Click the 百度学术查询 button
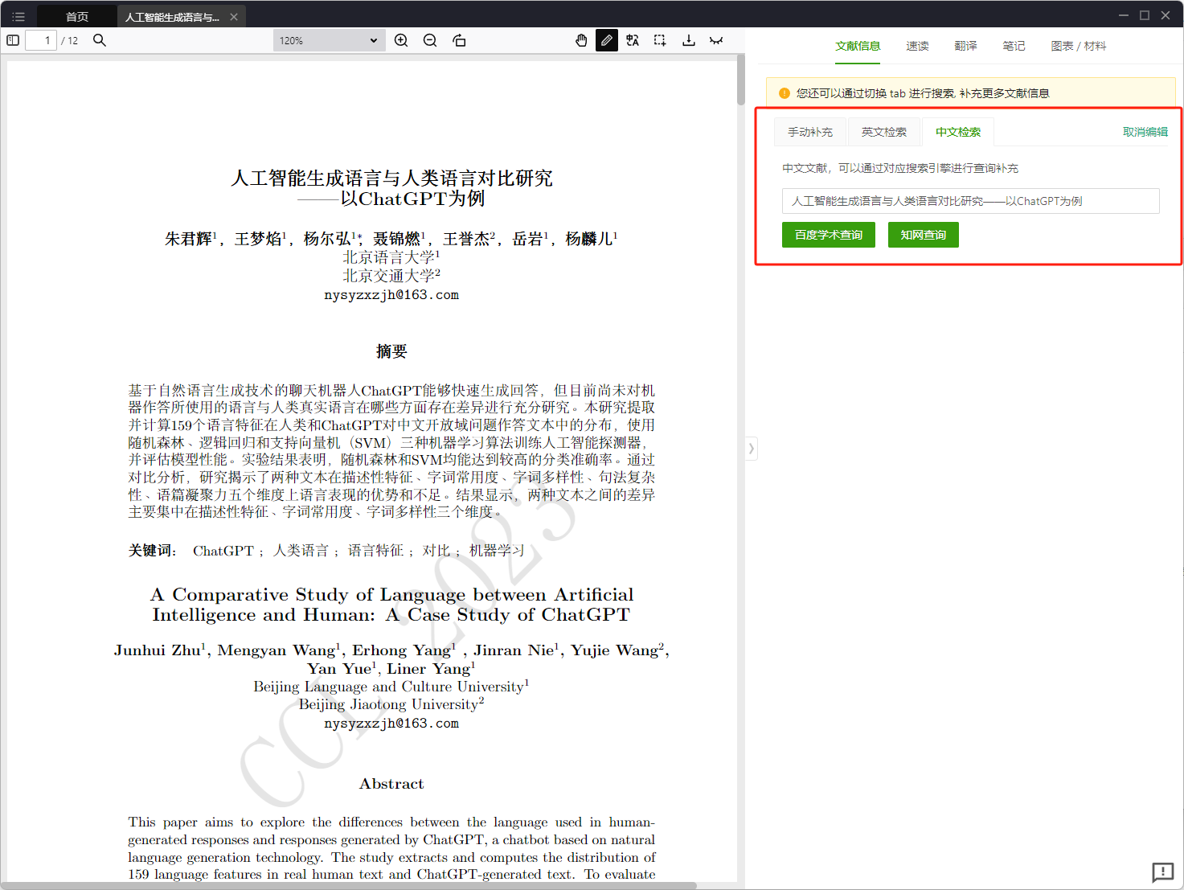 point(829,235)
